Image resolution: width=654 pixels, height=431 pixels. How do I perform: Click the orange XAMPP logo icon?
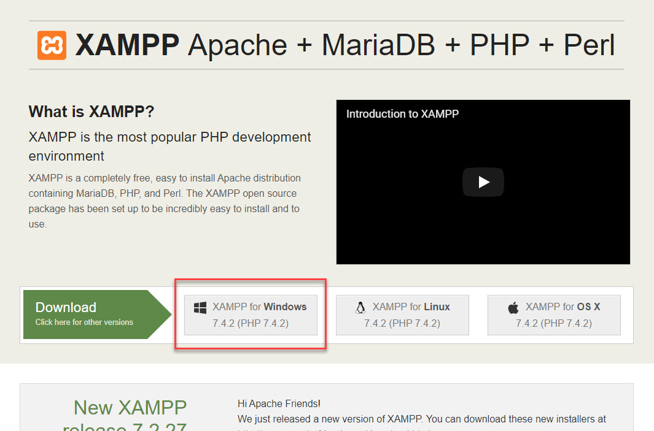pyautogui.click(x=52, y=45)
